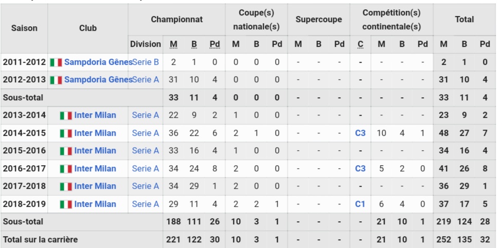The width and height of the screenshot is (504, 248).
Task: Open the C3 competition link for 2014-2015
Action: (361, 133)
